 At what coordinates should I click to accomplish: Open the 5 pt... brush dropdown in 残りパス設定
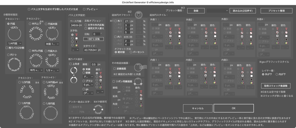click(x=88, y=85)
